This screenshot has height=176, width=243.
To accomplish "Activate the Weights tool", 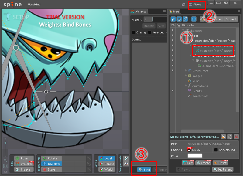I will [24, 164].
